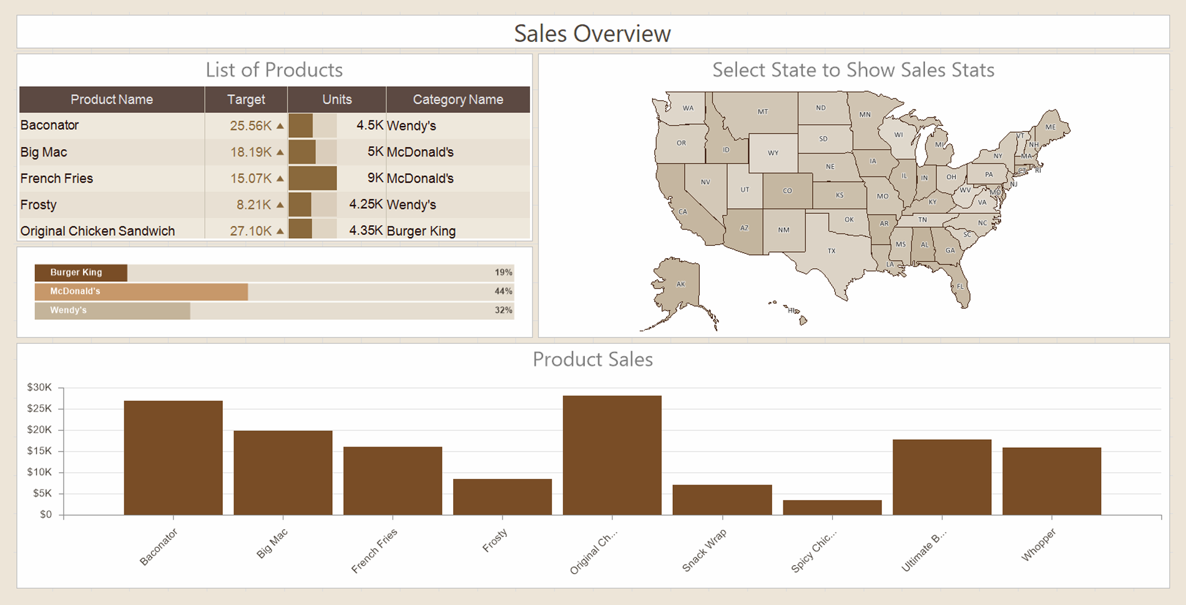Select Oregon (OR) on the map
Viewport: 1186px width, 605px height.
(x=681, y=143)
